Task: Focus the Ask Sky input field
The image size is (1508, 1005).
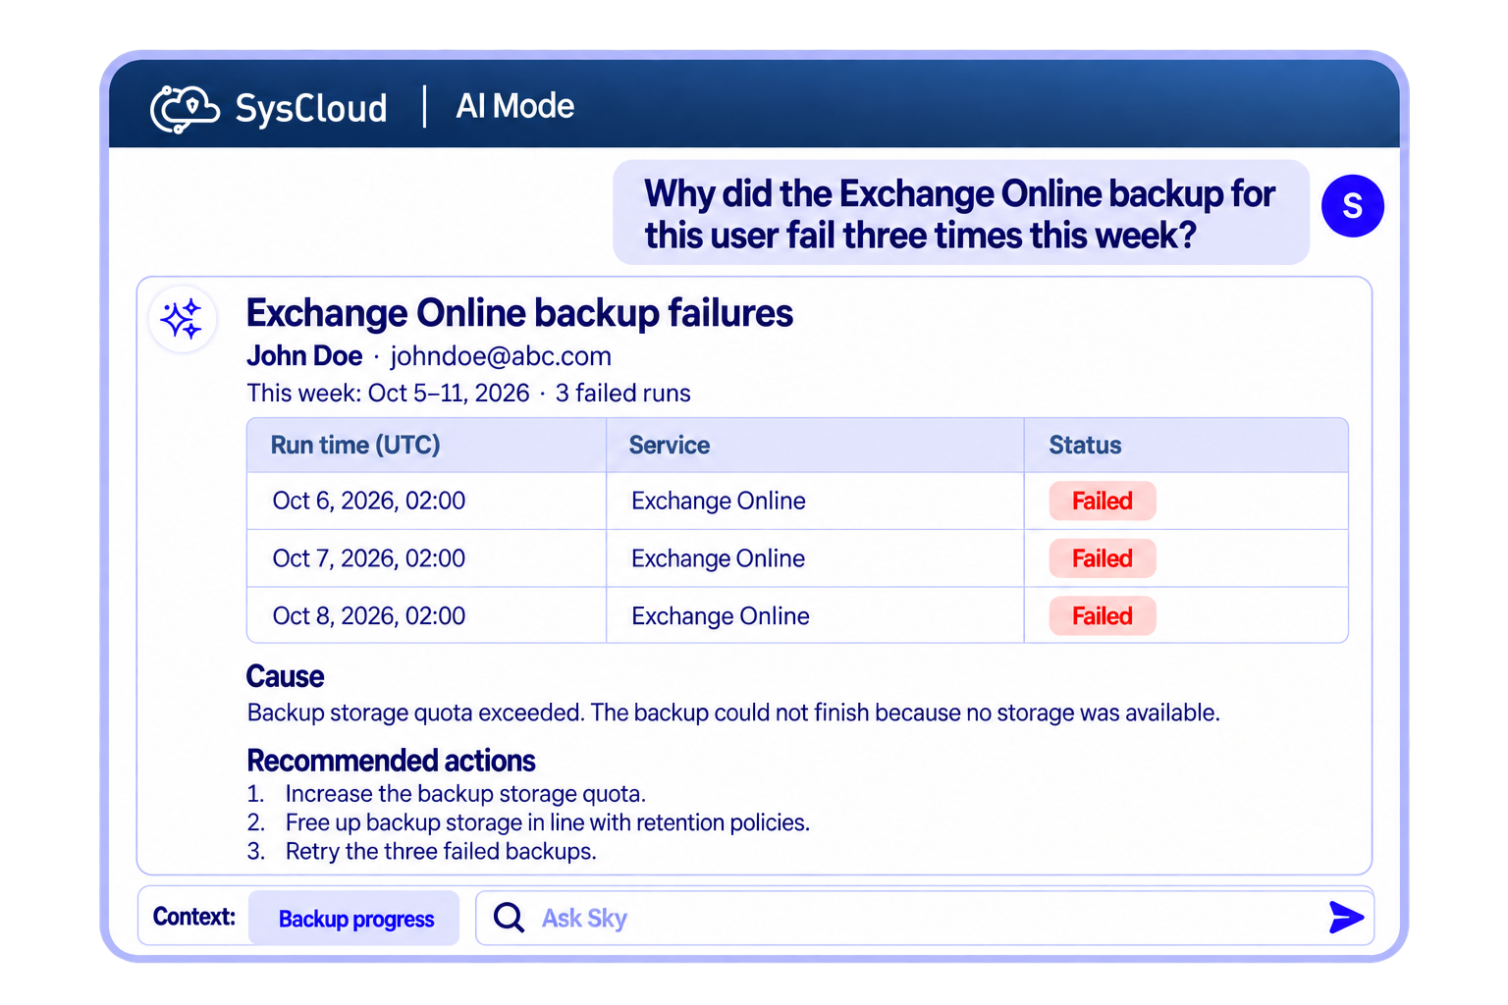Action: click(924, 918)
